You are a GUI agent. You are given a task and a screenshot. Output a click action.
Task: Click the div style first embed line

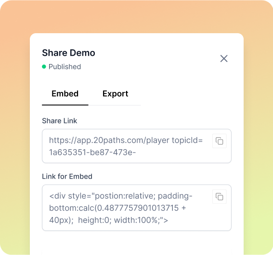[x=121, y=196]
